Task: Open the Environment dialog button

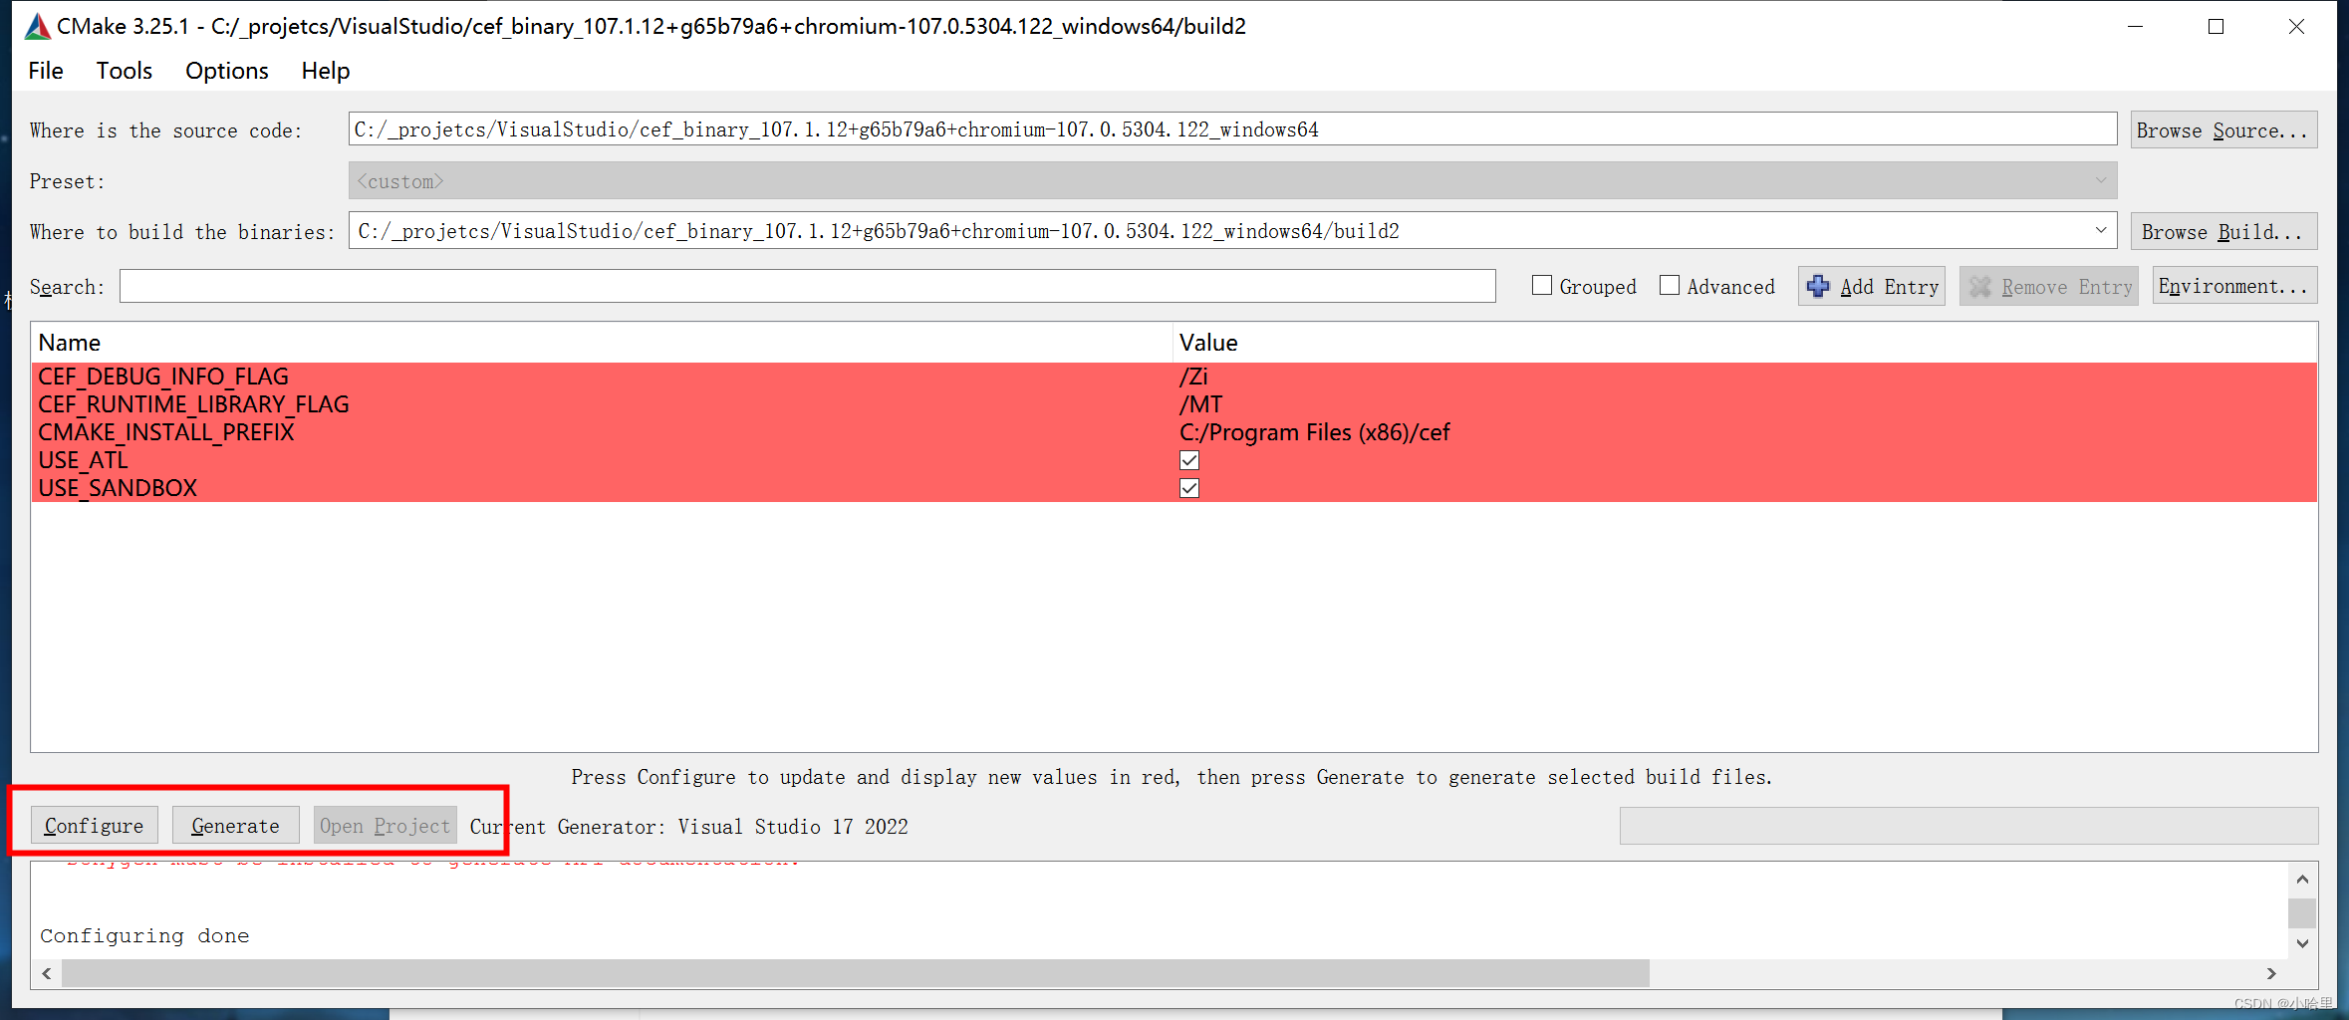Action: point(2234,286)
